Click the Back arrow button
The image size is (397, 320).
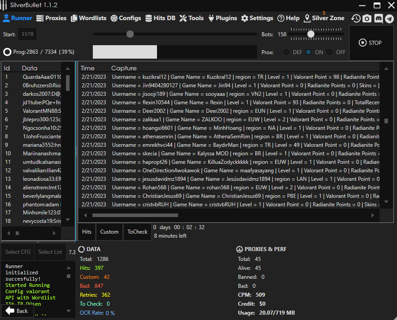point(17,311)
